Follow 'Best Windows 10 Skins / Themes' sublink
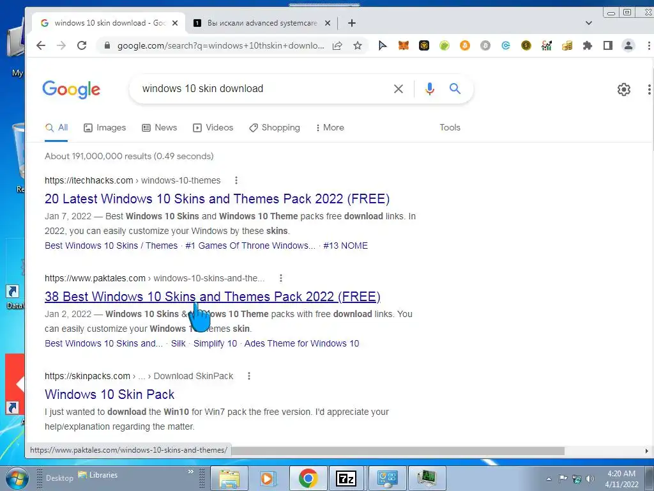Viewport: 654px width, 491px height. (x=111, y=245)
